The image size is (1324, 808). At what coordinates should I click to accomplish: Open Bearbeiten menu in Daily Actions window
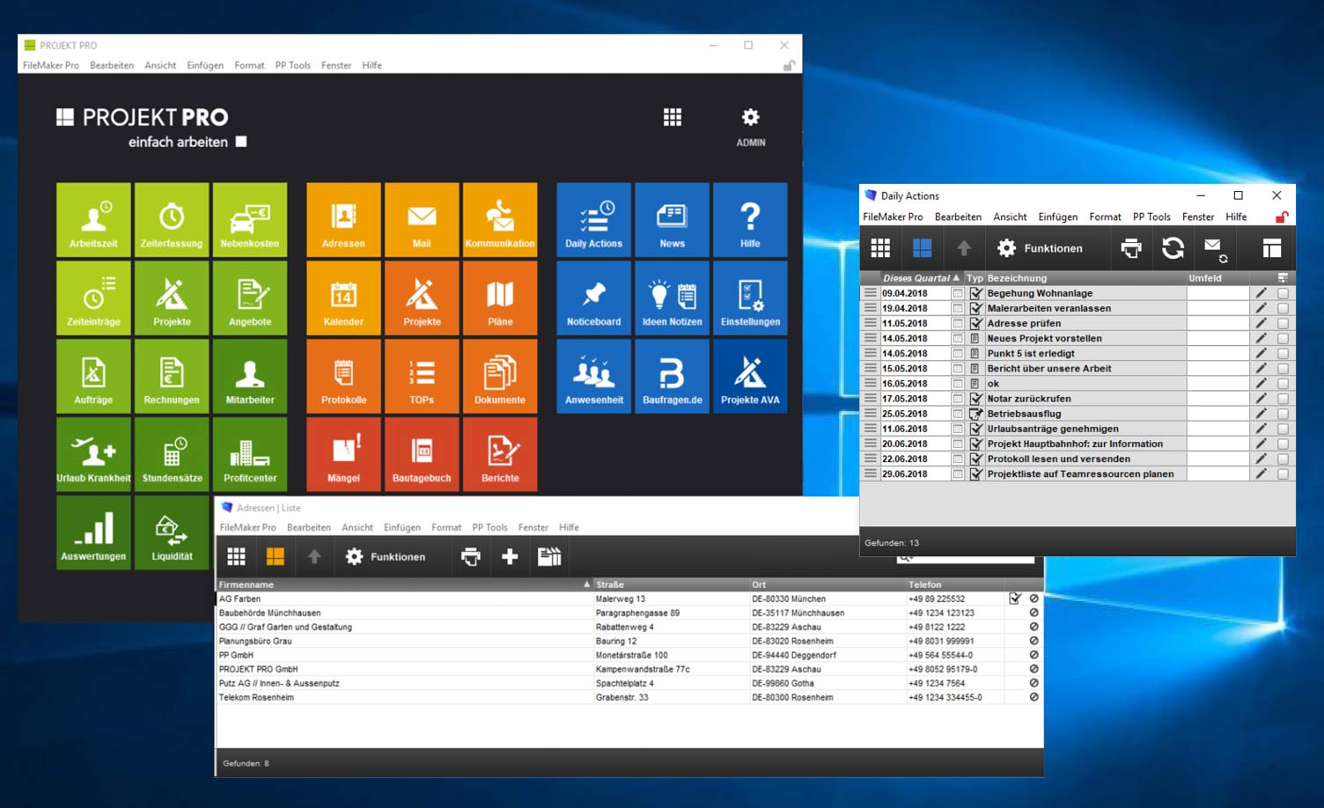(x=958, y=217)
